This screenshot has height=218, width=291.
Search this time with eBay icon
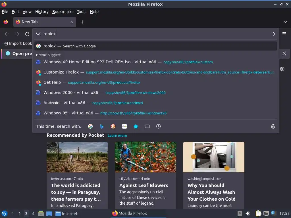(124, 126)
